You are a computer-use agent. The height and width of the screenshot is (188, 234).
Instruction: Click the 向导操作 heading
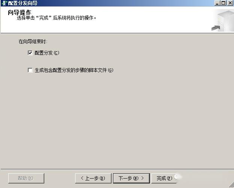[20, 12]
